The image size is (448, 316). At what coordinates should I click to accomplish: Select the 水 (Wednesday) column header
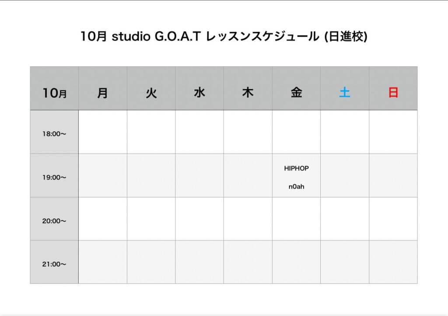click(199, 93)
